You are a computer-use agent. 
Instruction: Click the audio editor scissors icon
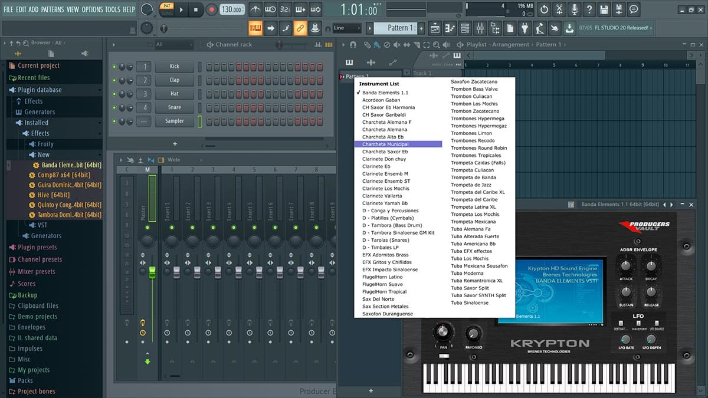click(559, 9)
